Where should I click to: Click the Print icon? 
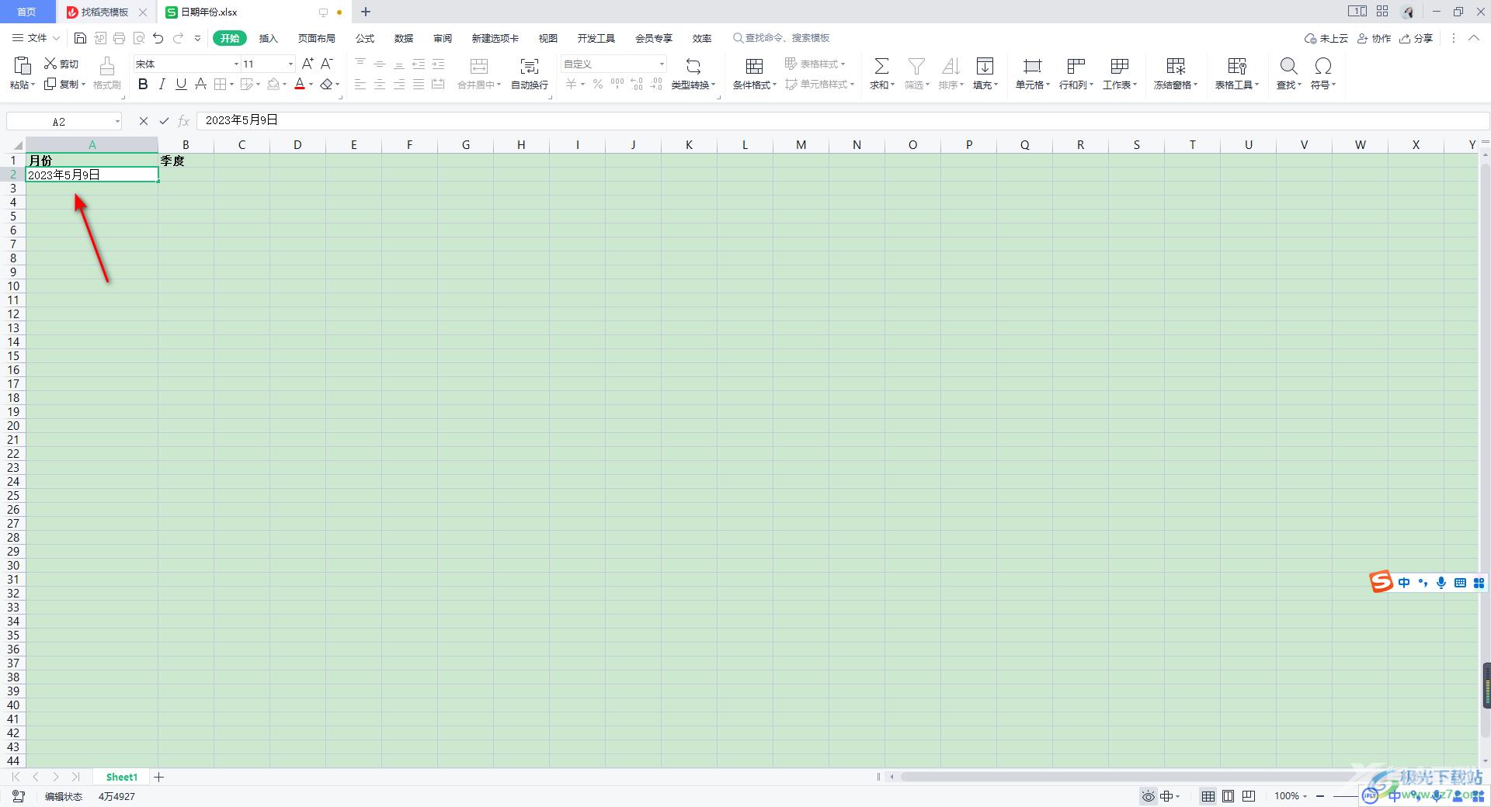click(119, 38)
